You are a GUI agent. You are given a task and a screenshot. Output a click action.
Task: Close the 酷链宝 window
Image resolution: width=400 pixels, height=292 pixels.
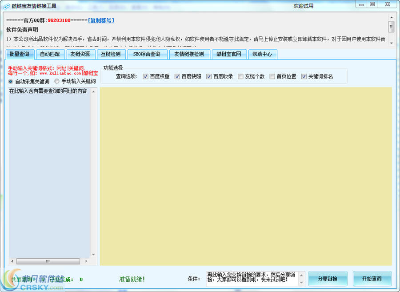pyautogui.click(x=388, y=4)
